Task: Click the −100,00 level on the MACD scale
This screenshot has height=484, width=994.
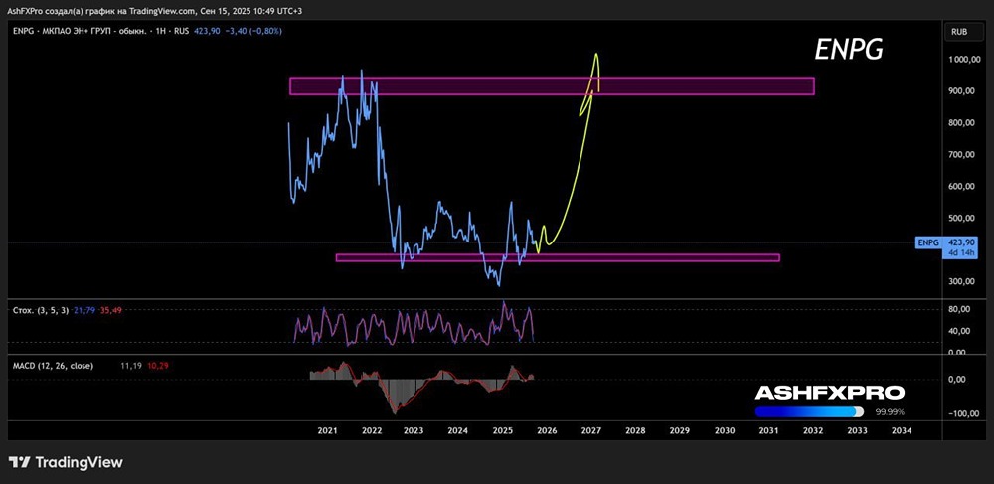Action: point(963,413)
